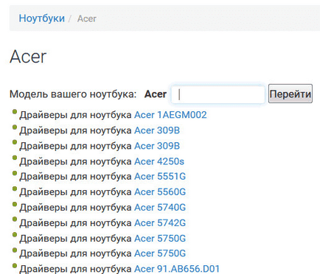Click green bullet beside Acer 1AEGM002

pyautogui.click(x=15, y=112)
